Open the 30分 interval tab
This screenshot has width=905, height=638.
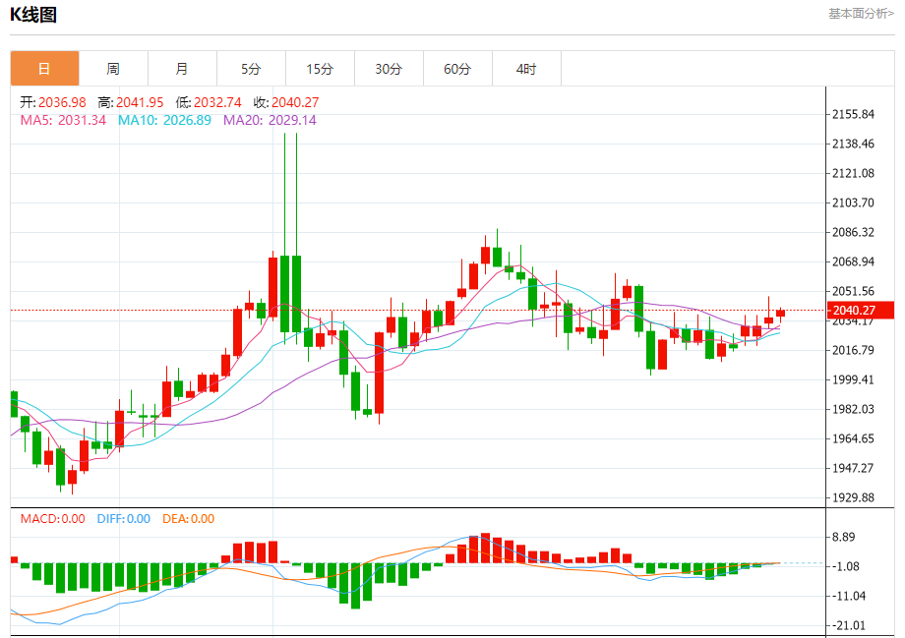tap(389, 69)
